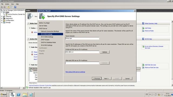173x97 pixels.
Task: Click the Active Directory Domain Controller link
Action: [40, 85]
